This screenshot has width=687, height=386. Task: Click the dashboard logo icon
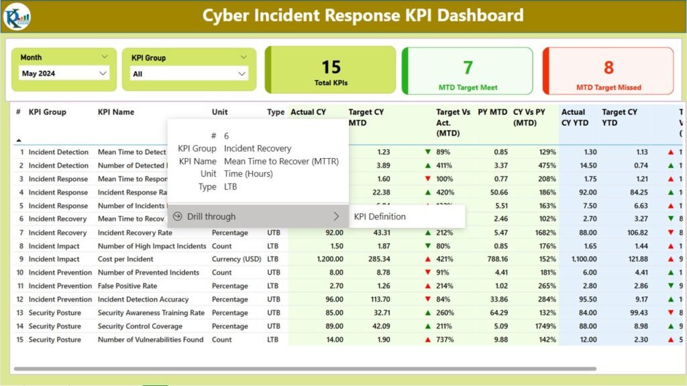[x=17, y=16]
